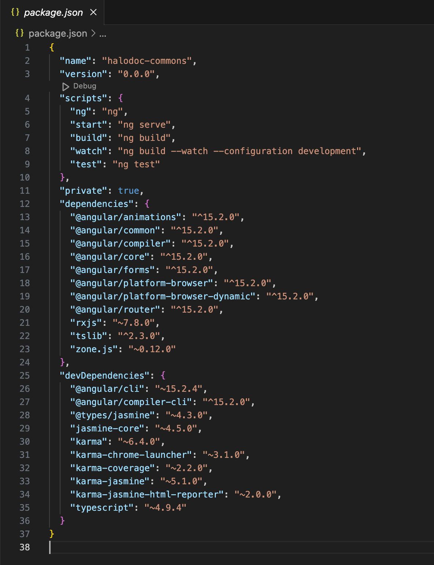Click the opening brace of scripts

[x=121, y=98]
